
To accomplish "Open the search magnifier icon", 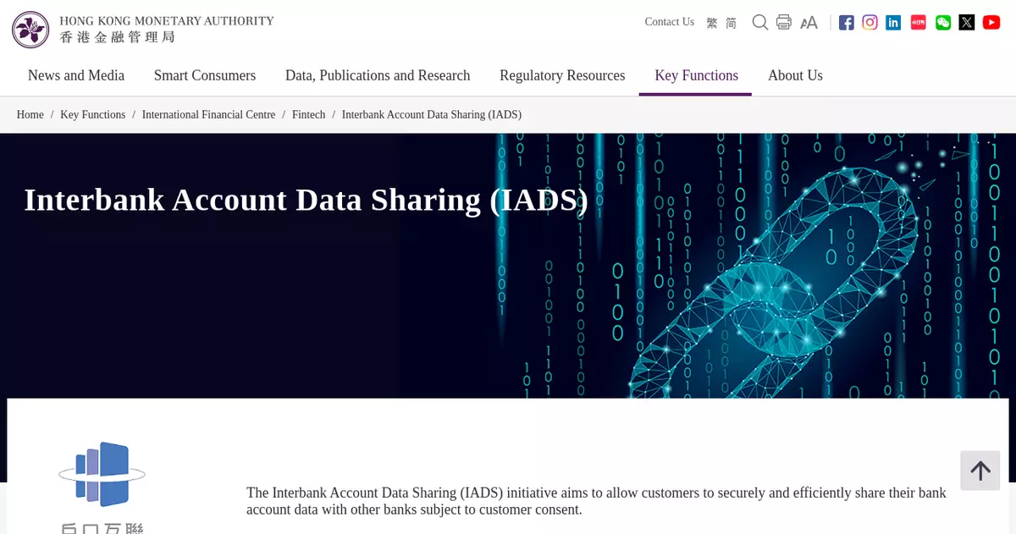I will 760,22.
